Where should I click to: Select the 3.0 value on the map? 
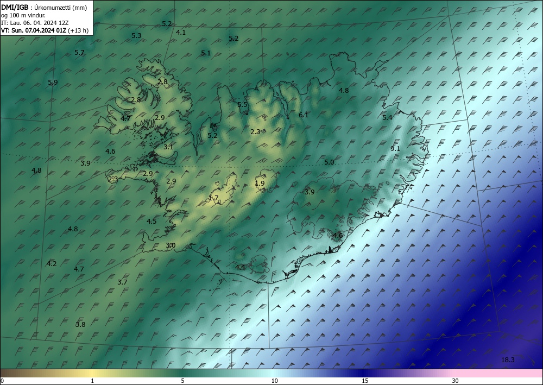171,245
